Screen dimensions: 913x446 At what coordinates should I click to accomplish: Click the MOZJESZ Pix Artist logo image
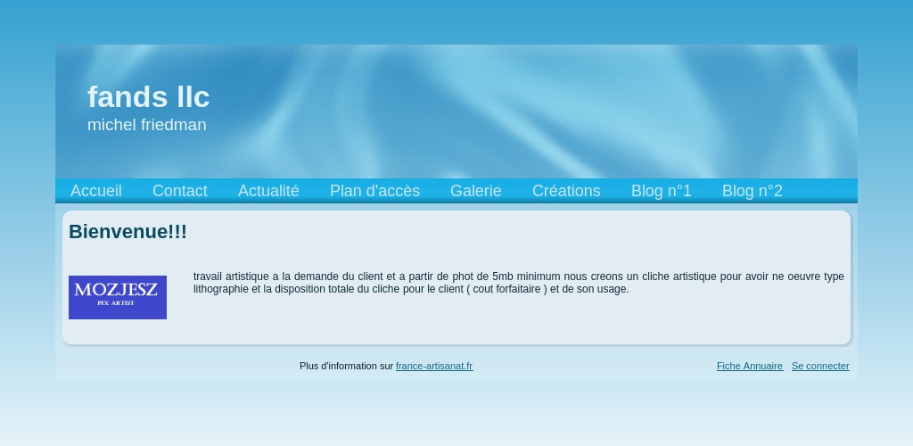(118, 298)
